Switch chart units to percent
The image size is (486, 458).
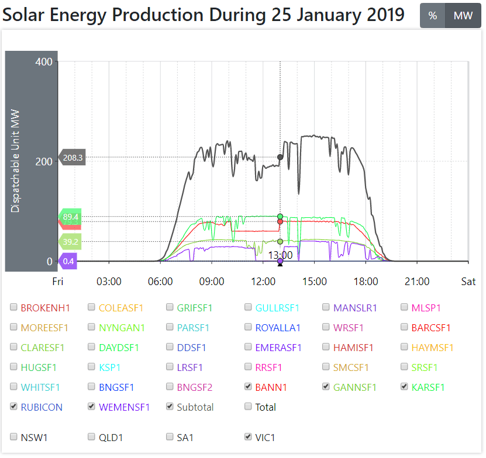click(x=433, y=16)
